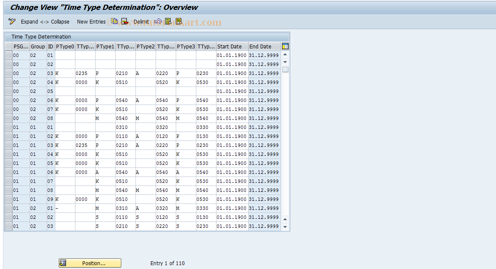
Task: Open the table column settings icon
Action: pos(285,46)
